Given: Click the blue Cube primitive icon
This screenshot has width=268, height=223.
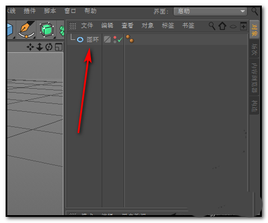Looking at the screenshot, I should 10,30.
